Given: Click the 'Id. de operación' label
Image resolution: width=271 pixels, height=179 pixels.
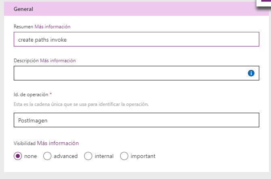Looking at the screenshot, I should (31, 95).
